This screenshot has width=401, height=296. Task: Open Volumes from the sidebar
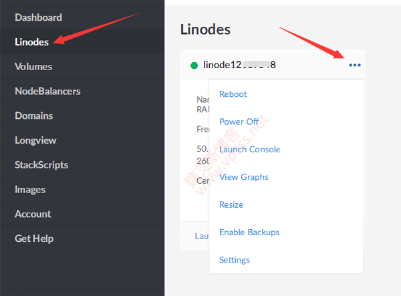[x=33, y=67]
